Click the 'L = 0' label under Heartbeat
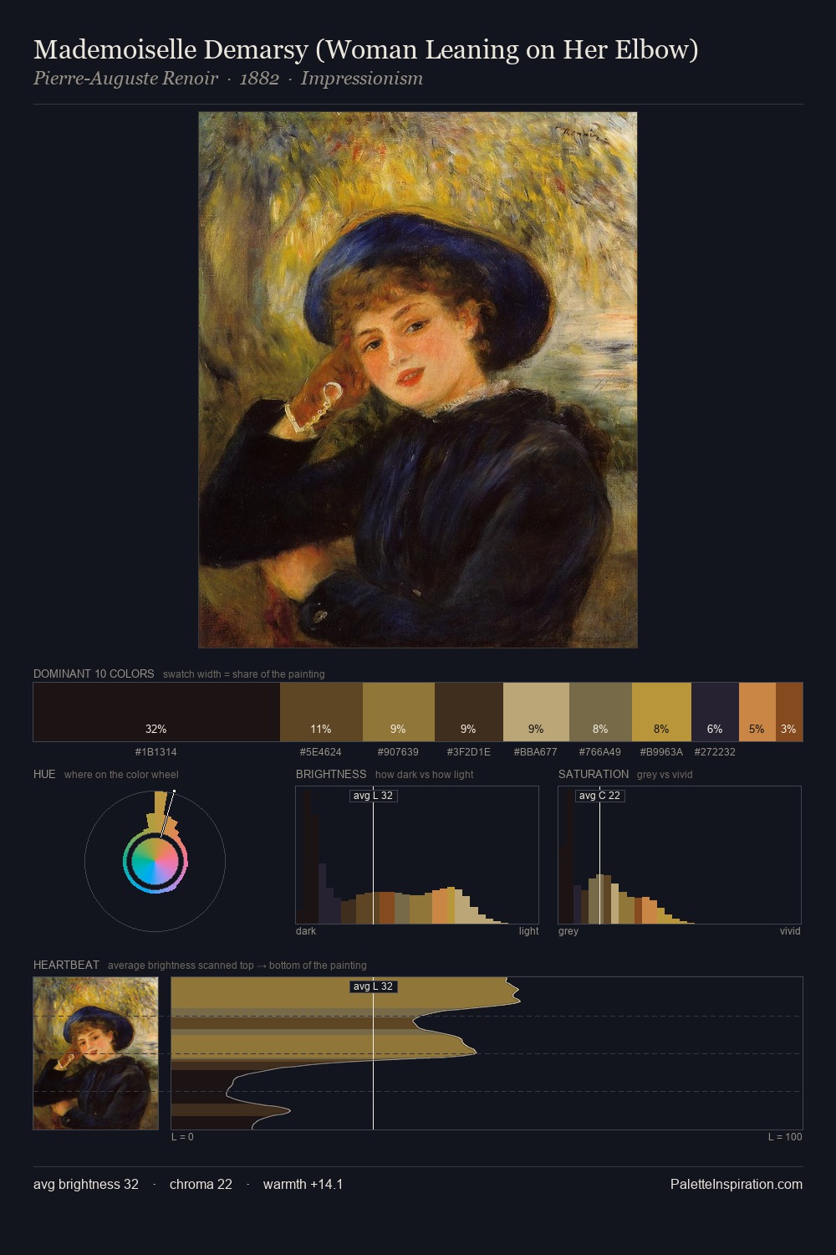The image size is (836, 1255). click(182, 1137)
